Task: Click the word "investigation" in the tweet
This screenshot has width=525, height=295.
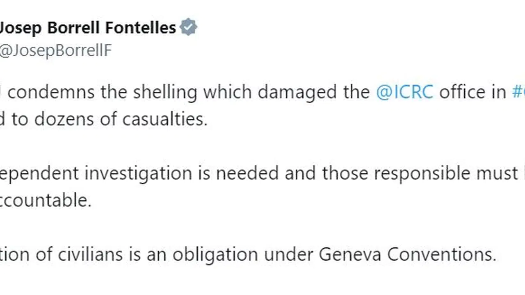Action: 138,173
